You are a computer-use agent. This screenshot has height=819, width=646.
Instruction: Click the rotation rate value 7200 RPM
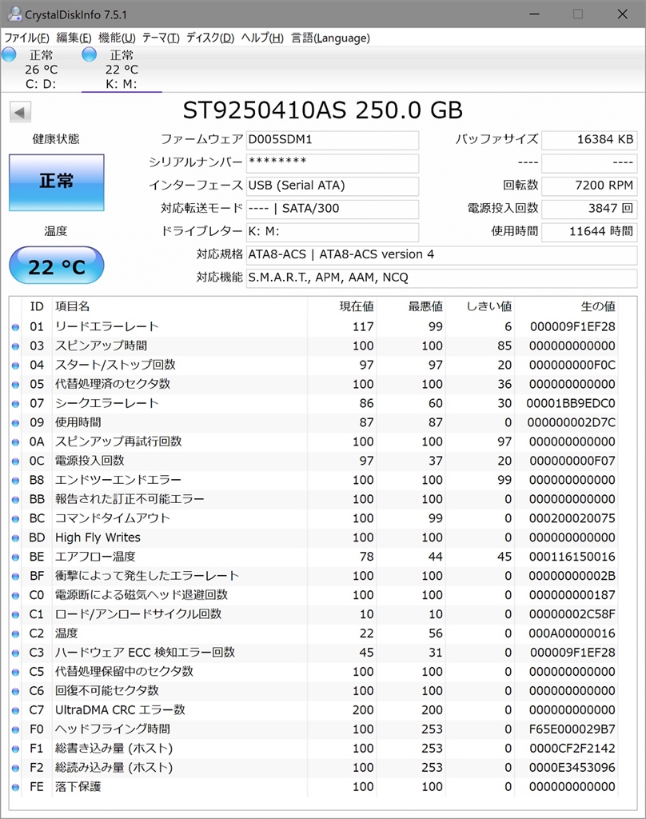(589, 186)
